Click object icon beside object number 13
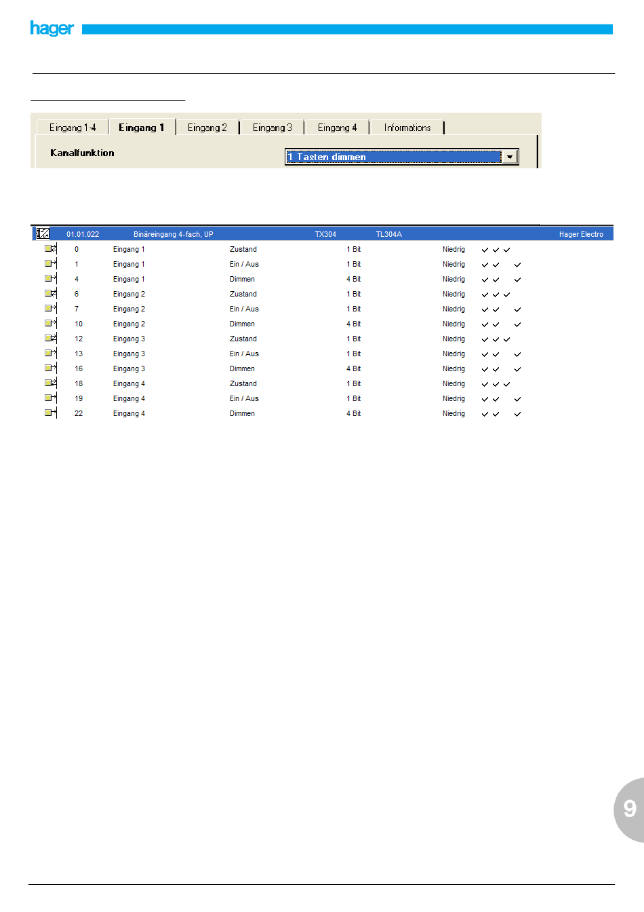 click(x=51, y=354)
